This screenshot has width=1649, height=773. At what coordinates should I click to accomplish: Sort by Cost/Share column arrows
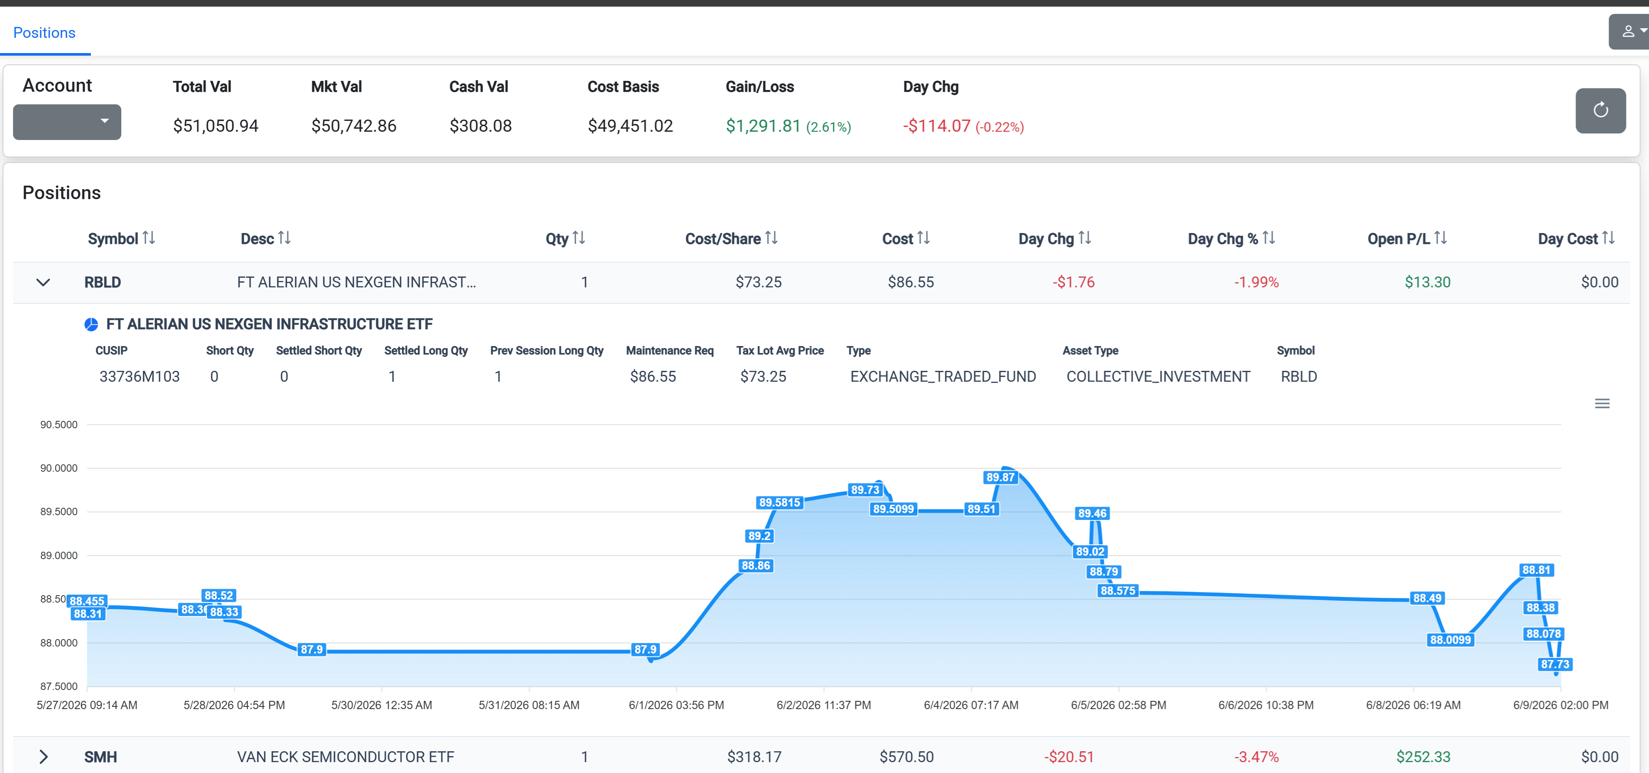(x=771, y=238)
